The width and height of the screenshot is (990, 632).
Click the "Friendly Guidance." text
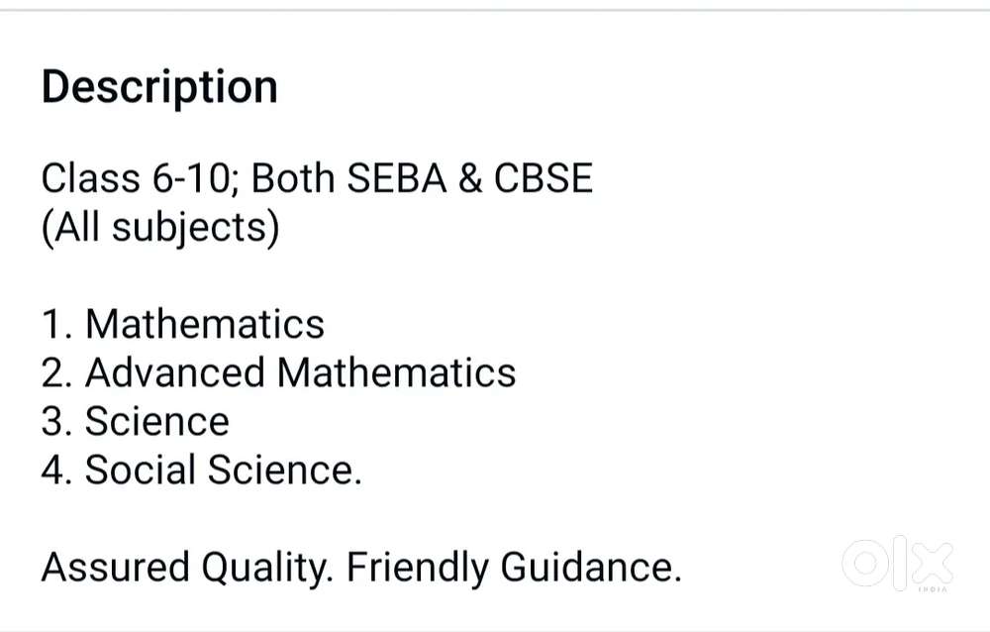[514, 568]
